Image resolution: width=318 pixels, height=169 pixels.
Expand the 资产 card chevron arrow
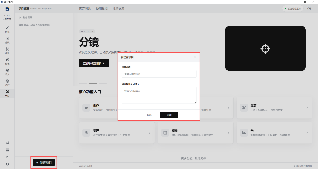pyautogui.click(x=150, y=133)
